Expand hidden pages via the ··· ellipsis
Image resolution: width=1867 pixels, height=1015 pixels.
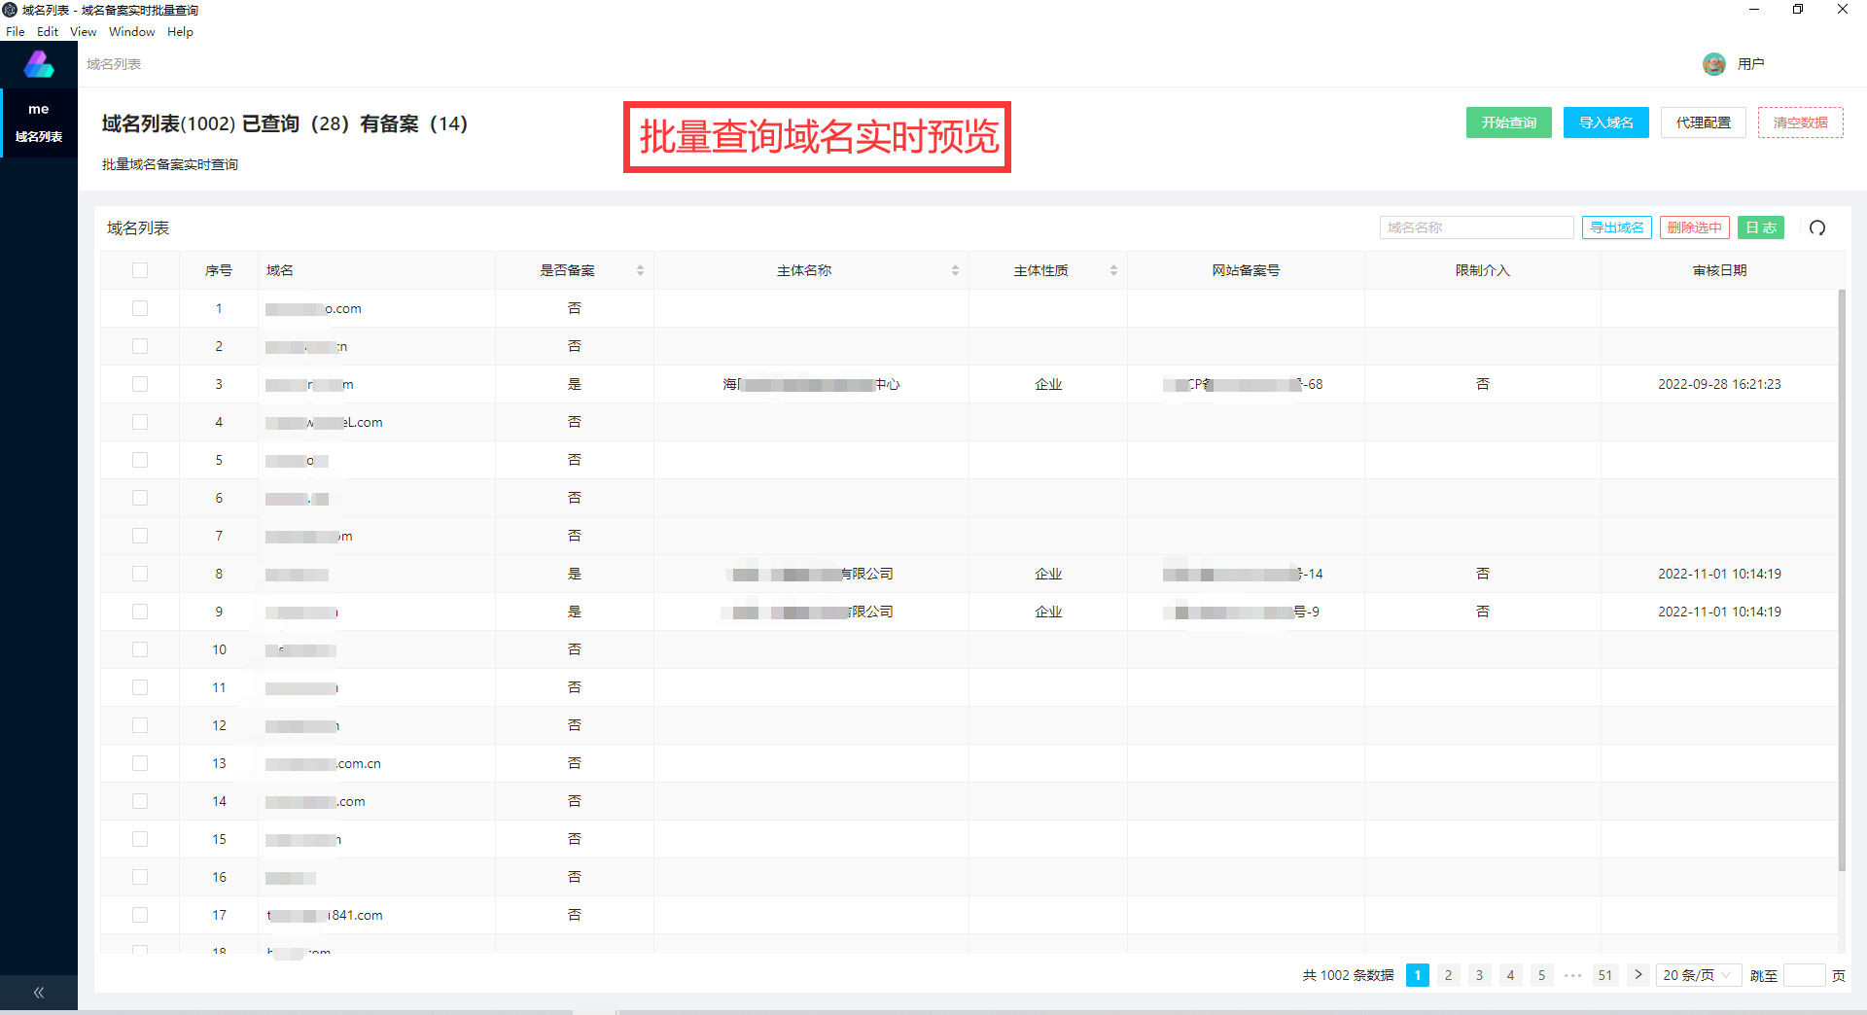pos(1573,975)
